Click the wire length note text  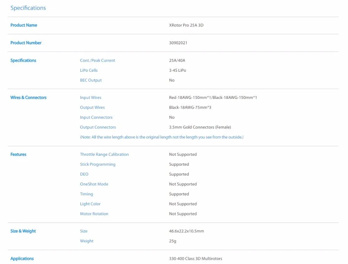162,137
